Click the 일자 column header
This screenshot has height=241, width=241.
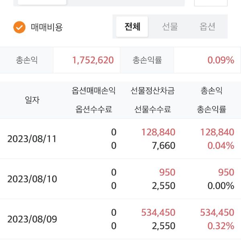(x=32, y=100)
